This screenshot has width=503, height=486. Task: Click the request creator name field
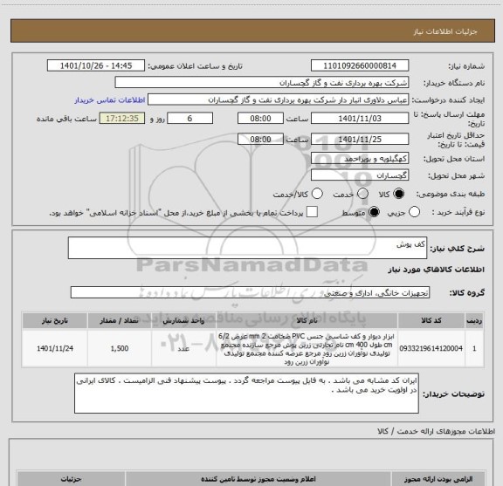pos(278,99)
